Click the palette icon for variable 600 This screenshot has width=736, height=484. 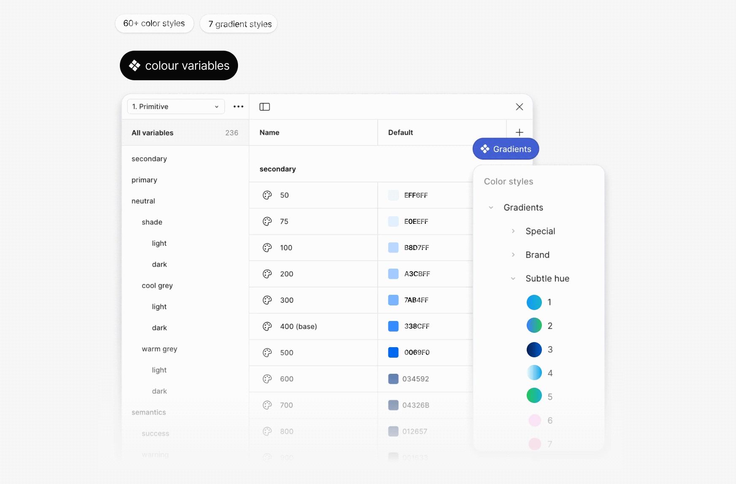point(267,379)
